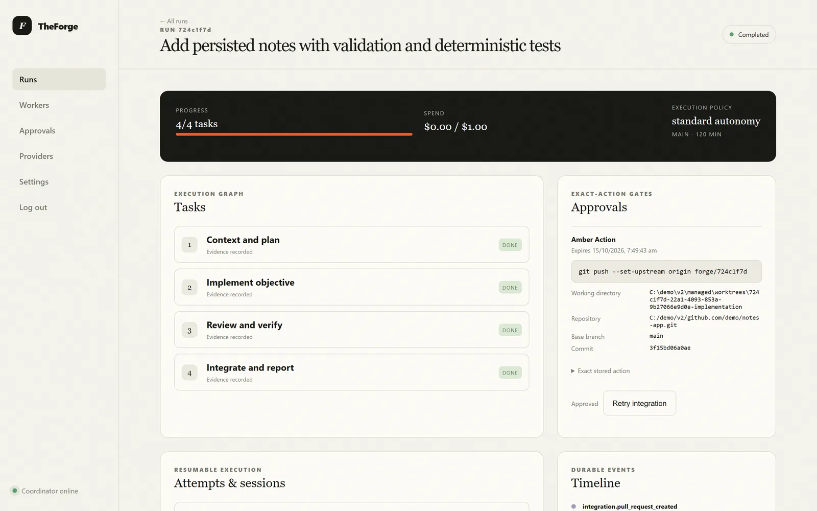Click the $0.00 / $1.00 spend value
The image size is (817, 511).
click(x=455, y=127)
